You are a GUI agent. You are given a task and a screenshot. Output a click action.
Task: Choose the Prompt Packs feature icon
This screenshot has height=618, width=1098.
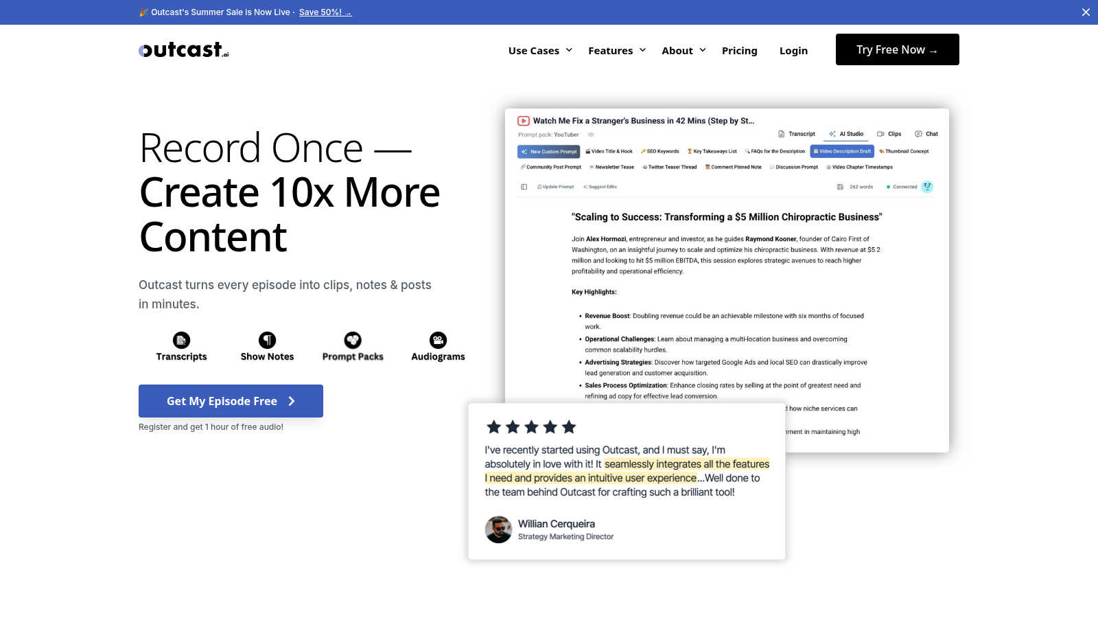tap(353, 340)
